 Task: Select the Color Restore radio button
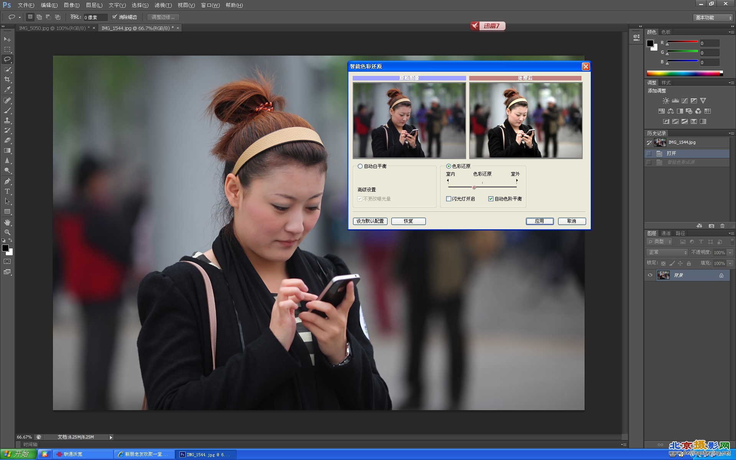(x=449, y=166)
